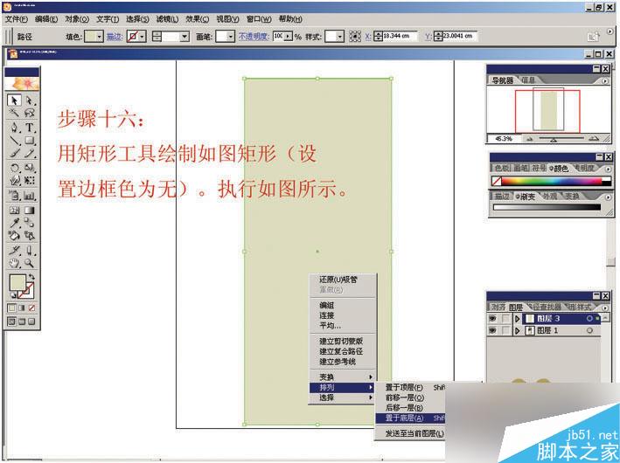Screen dimensions: 620x463
Task: Select the Gradient tool in toolbox
Action: (x=30, y=210)
